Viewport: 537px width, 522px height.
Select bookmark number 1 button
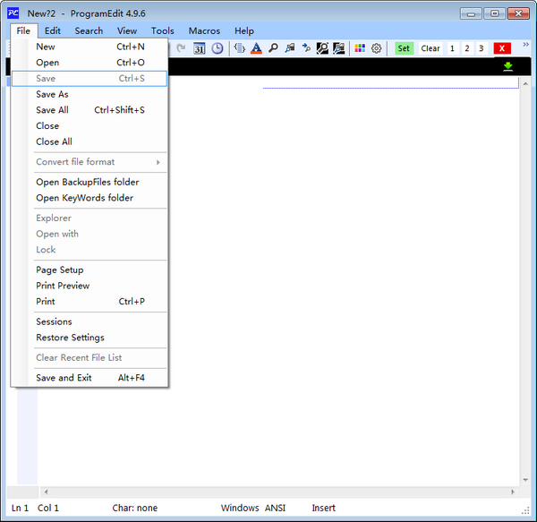pos(452,48)
